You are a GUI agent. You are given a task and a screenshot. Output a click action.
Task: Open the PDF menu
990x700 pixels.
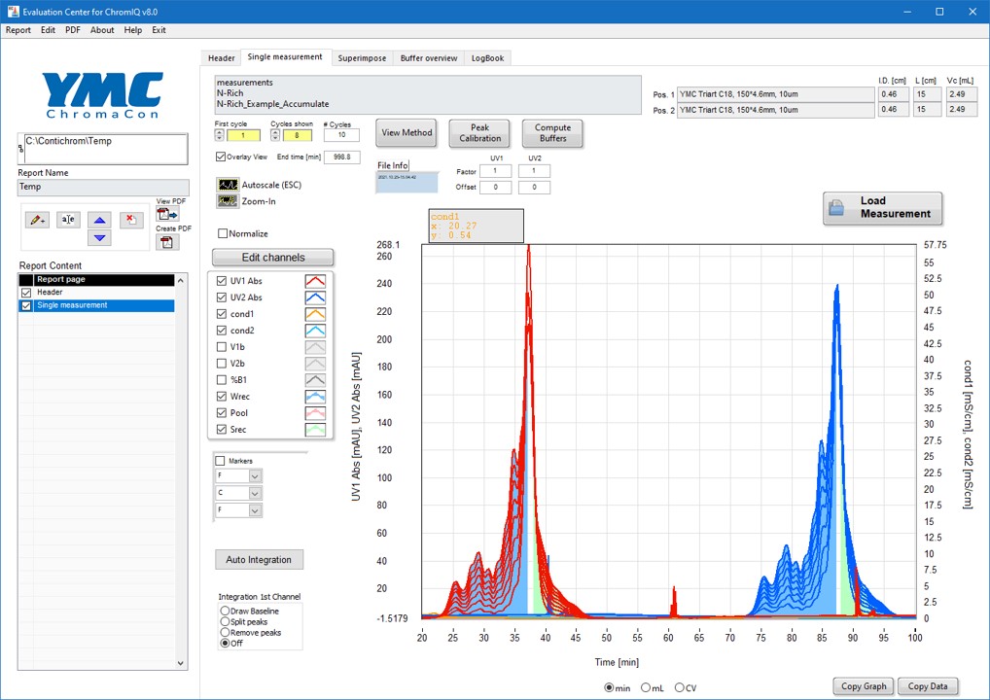tap(73, 30)
